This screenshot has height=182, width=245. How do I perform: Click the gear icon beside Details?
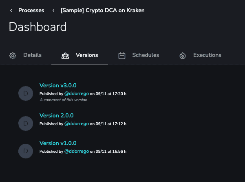13,56
